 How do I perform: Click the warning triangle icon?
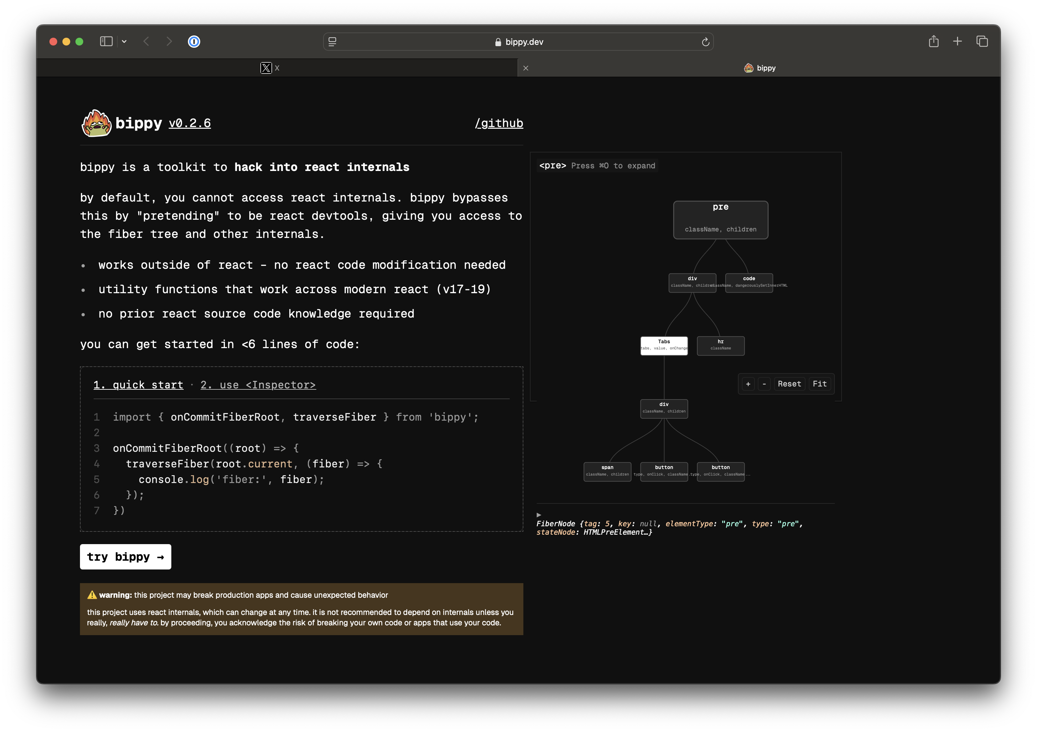[x=92, y=595]
